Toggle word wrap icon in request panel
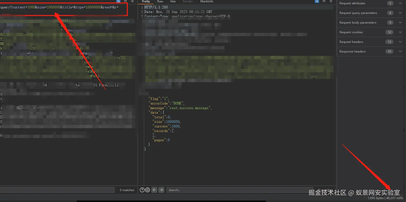Viewport: 406px width, 202px height. coord(118,1)
